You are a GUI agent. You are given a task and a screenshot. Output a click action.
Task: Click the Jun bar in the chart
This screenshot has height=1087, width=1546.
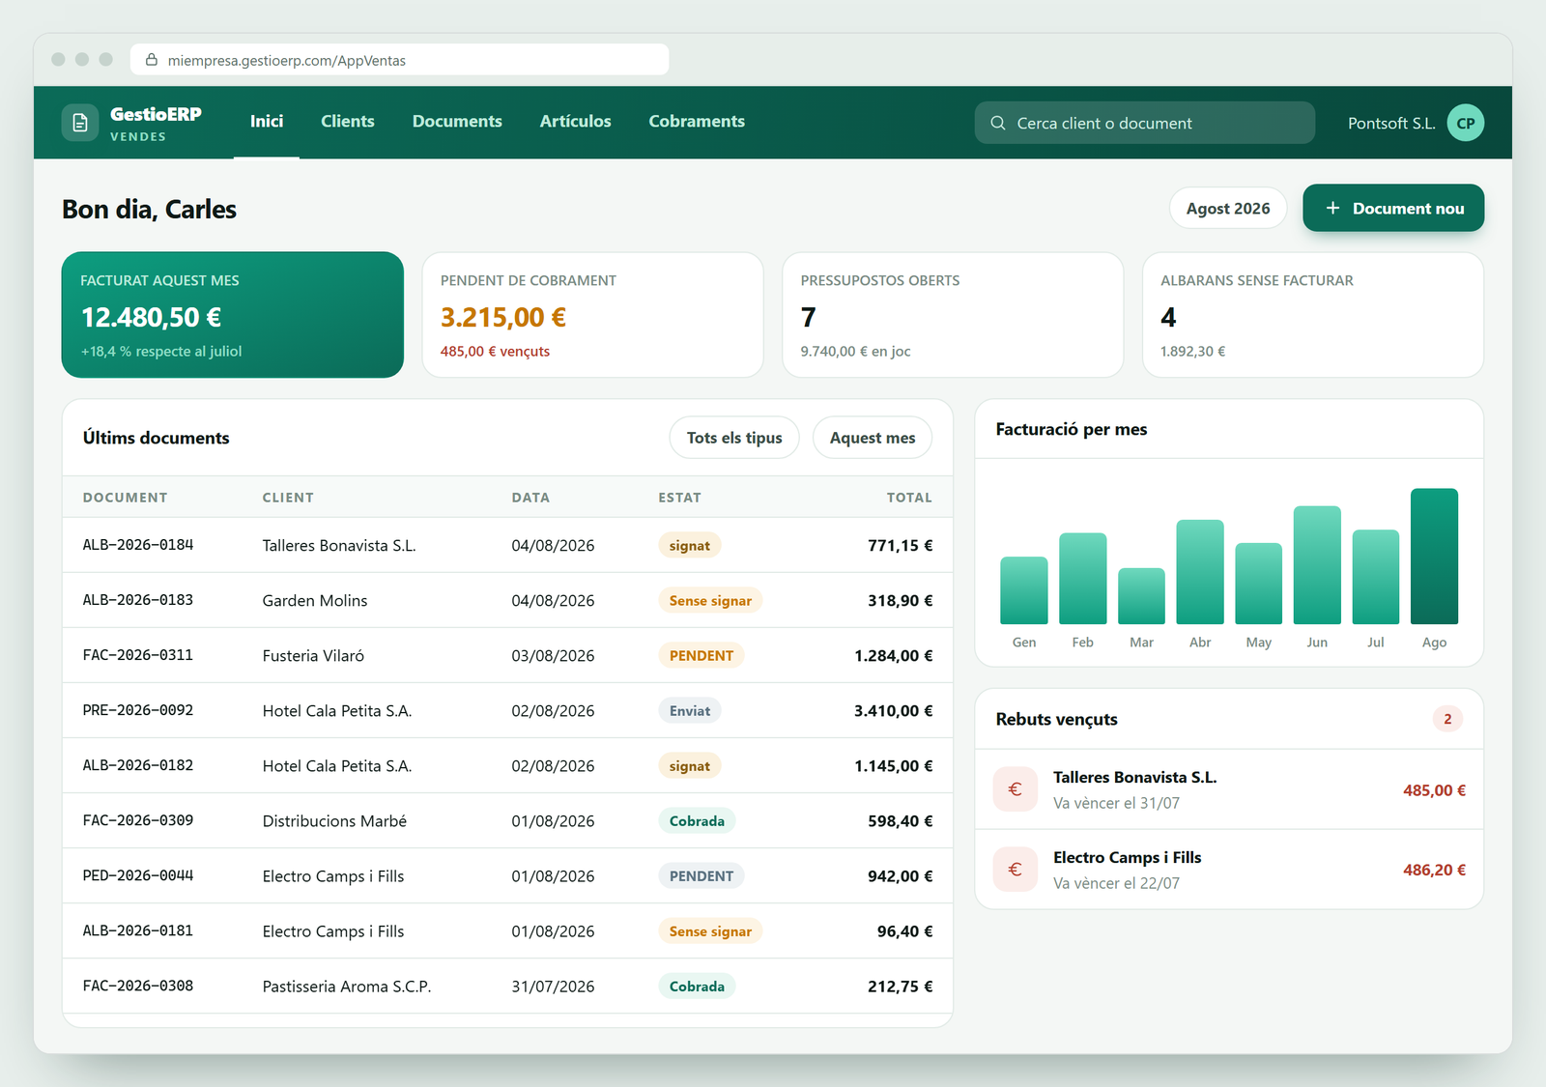[1317, 565]
